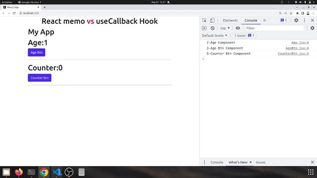317x178 pixels.
Task: Open the Activities overview
Action: (x=7, y=2)
